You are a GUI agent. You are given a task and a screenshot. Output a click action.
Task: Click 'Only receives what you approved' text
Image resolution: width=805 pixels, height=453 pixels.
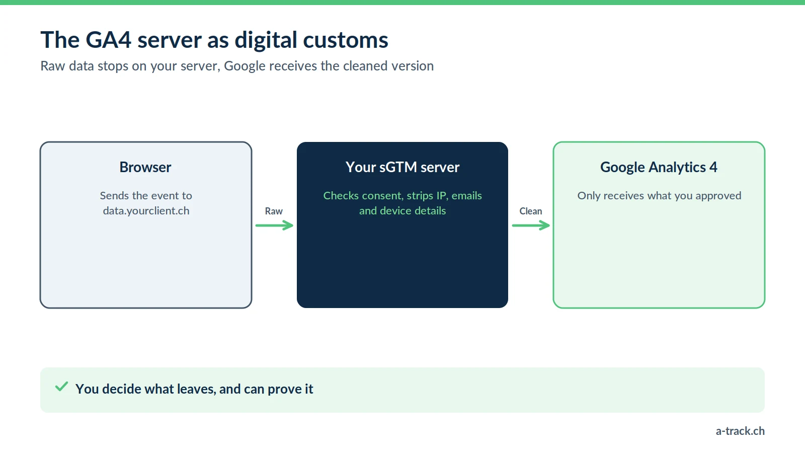659,195
